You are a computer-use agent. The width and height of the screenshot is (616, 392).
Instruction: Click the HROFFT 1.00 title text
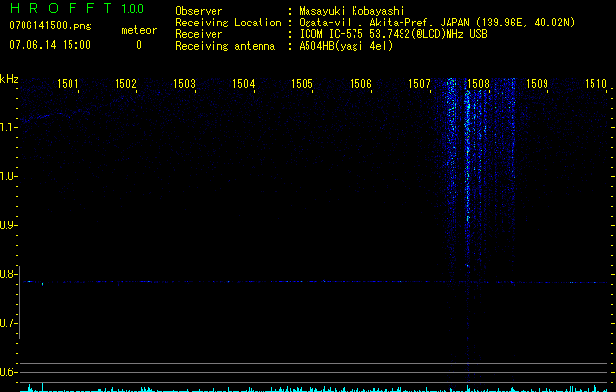[76, 8]
